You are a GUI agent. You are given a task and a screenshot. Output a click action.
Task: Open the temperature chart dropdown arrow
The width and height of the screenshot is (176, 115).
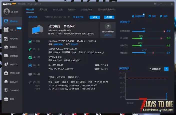(x=166, y=69)
